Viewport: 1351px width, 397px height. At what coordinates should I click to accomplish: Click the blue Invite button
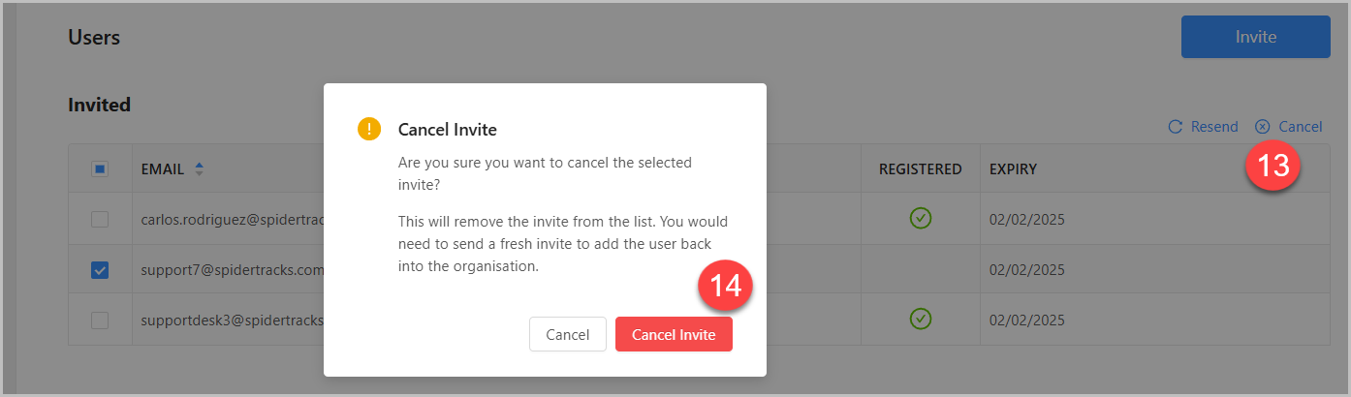click(x=1256, y=37)
